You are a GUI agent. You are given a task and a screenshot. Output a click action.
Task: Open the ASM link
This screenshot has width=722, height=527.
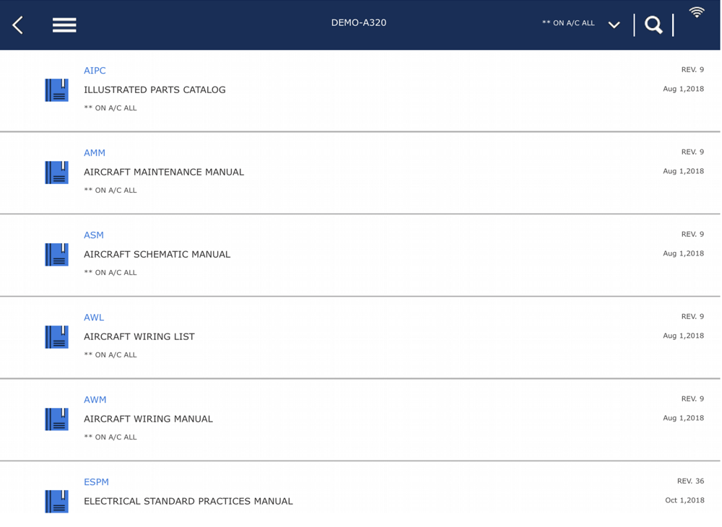(94, 235)
